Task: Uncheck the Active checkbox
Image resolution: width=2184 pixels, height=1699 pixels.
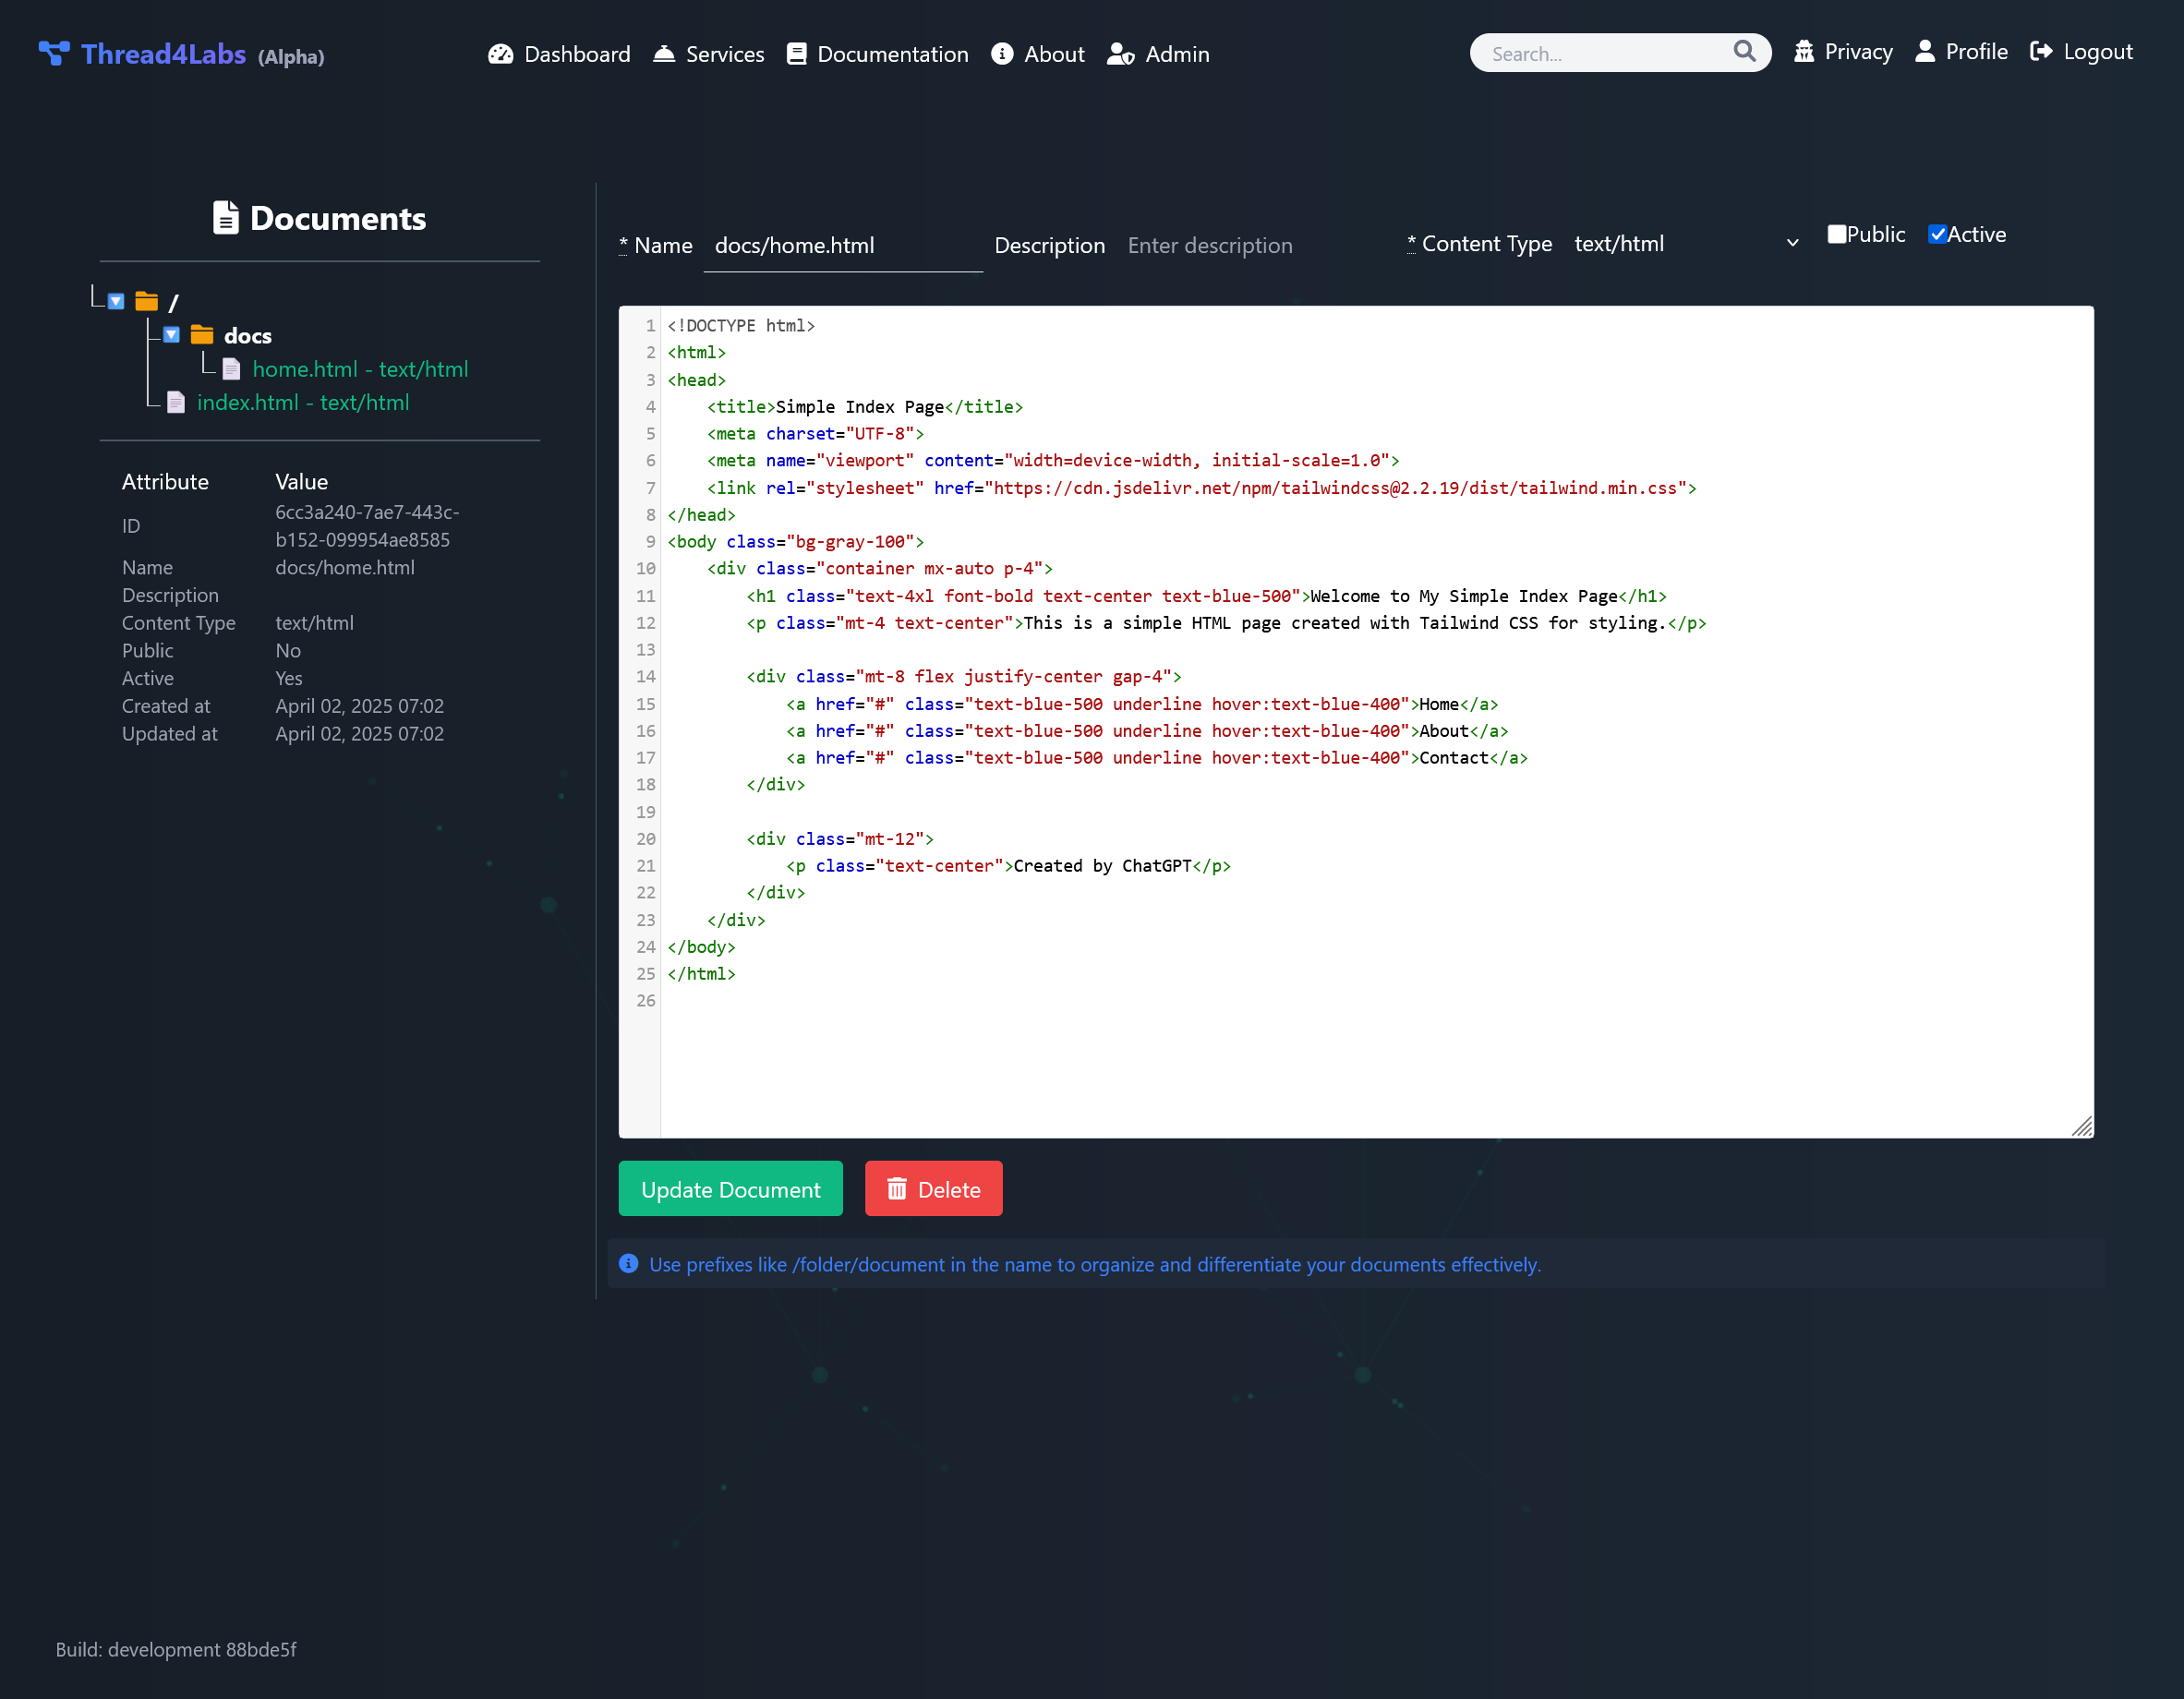Action: pos(1937,234)
